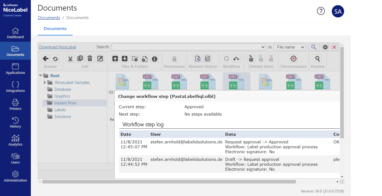The image size is (382, 196).
Task: Open Printers in the sidebar
Action: pyautogui.click(x=15, y=105)
